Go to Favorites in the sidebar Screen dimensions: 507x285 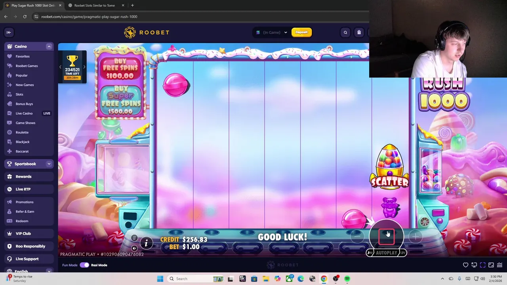pos(23,56)
